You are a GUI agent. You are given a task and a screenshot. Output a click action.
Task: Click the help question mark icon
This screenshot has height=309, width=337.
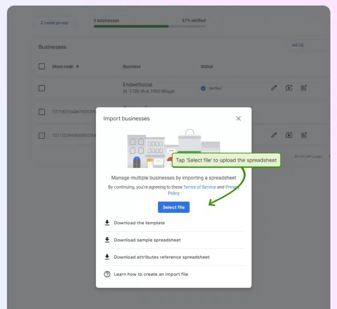point(107,274)
